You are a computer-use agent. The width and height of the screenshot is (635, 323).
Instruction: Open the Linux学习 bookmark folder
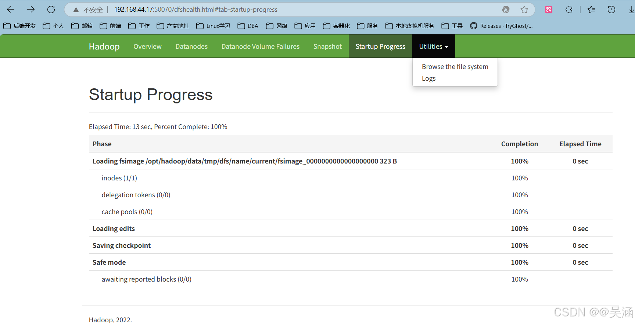tap(213, 26)
